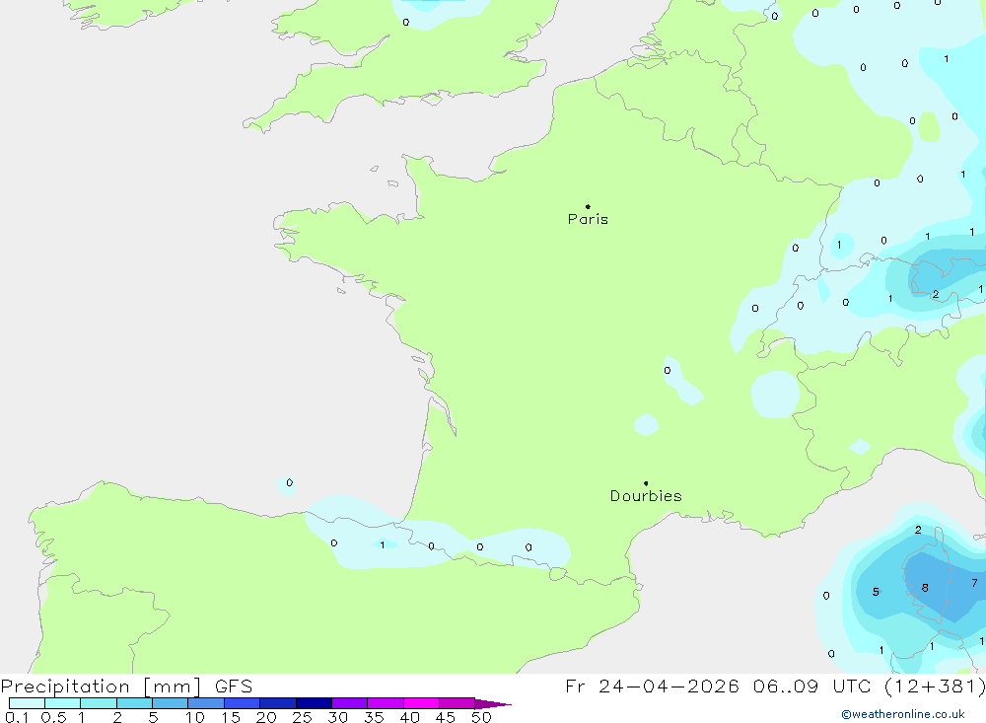
Task: Click the 8 mm precipitation value over Corsica
Action: [925, 588]
